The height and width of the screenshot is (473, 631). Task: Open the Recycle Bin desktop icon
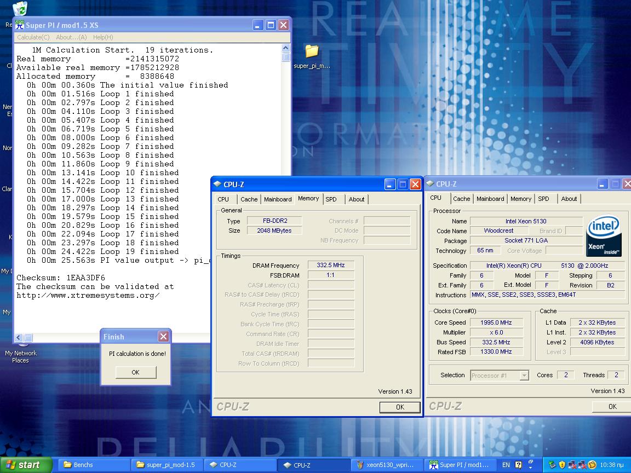point(20,8)
